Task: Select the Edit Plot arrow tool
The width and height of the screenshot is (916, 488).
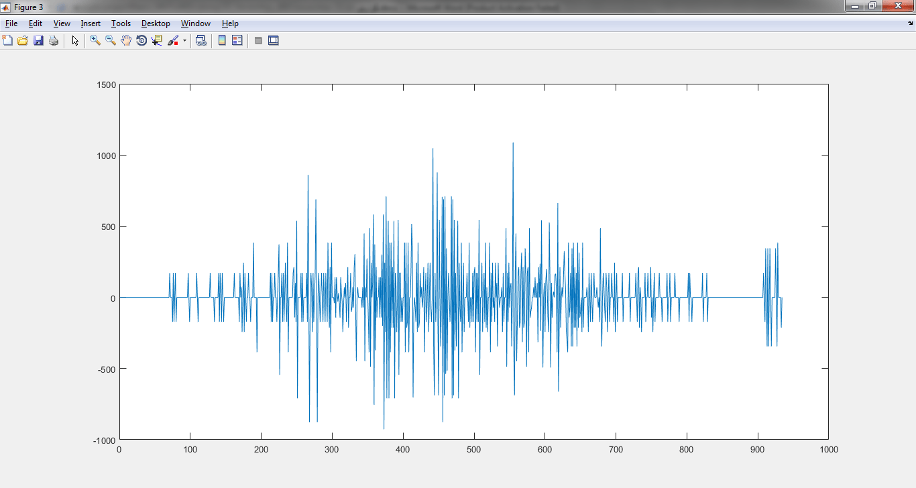Action: [75, 40]
